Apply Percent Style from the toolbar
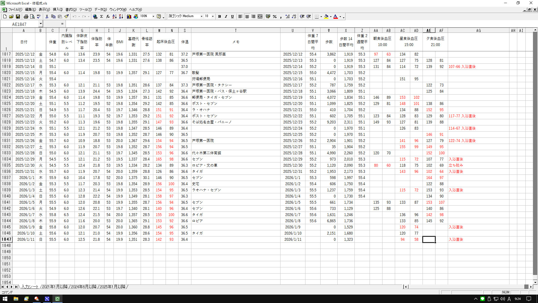Image resolution: width=538 pixels, height=303 pixels. [275, 17]
